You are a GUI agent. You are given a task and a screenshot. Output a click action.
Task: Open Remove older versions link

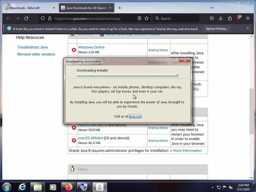click(36, 54)
